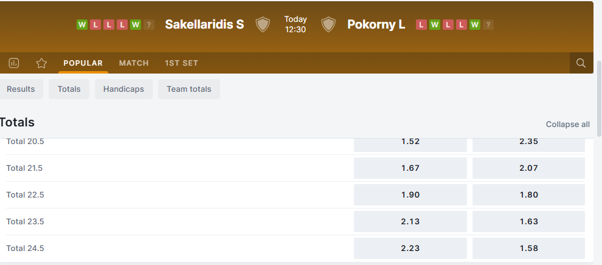
Task: Open the statistics chart icon
Action: point(14,63)
